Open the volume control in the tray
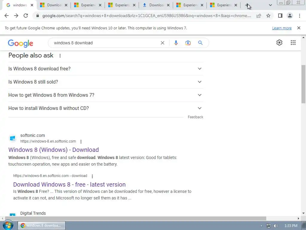The width and height of the screenshot is (306, 230). point(276,226)
